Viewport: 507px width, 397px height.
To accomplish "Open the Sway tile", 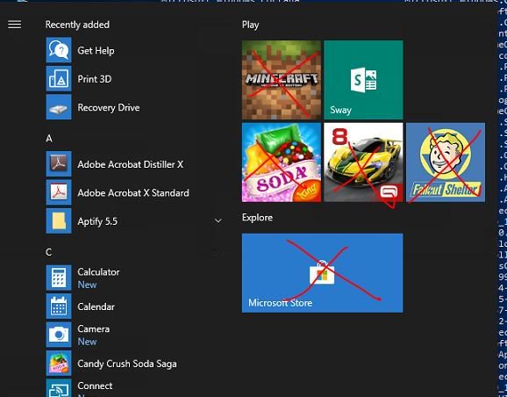I will pyautogui.click(x=363, y=80).
